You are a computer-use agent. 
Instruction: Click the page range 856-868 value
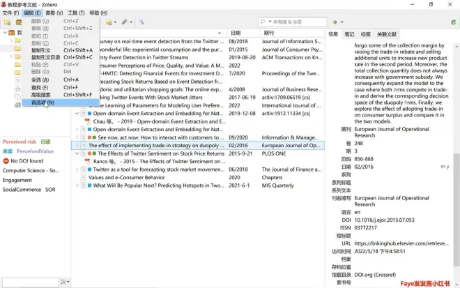tap(364, 159)
